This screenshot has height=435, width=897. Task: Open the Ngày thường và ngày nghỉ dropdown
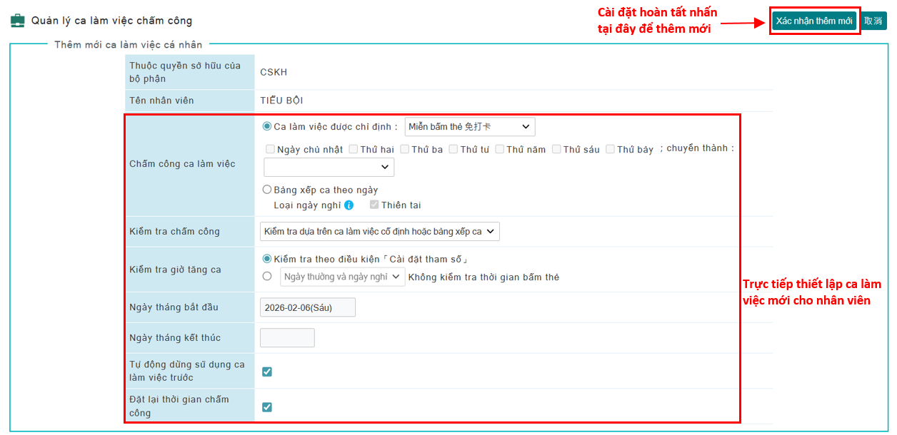(342, 277)
